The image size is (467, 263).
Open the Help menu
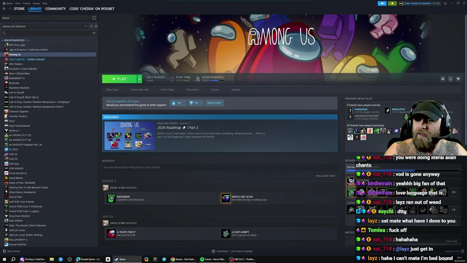point(45,3)
